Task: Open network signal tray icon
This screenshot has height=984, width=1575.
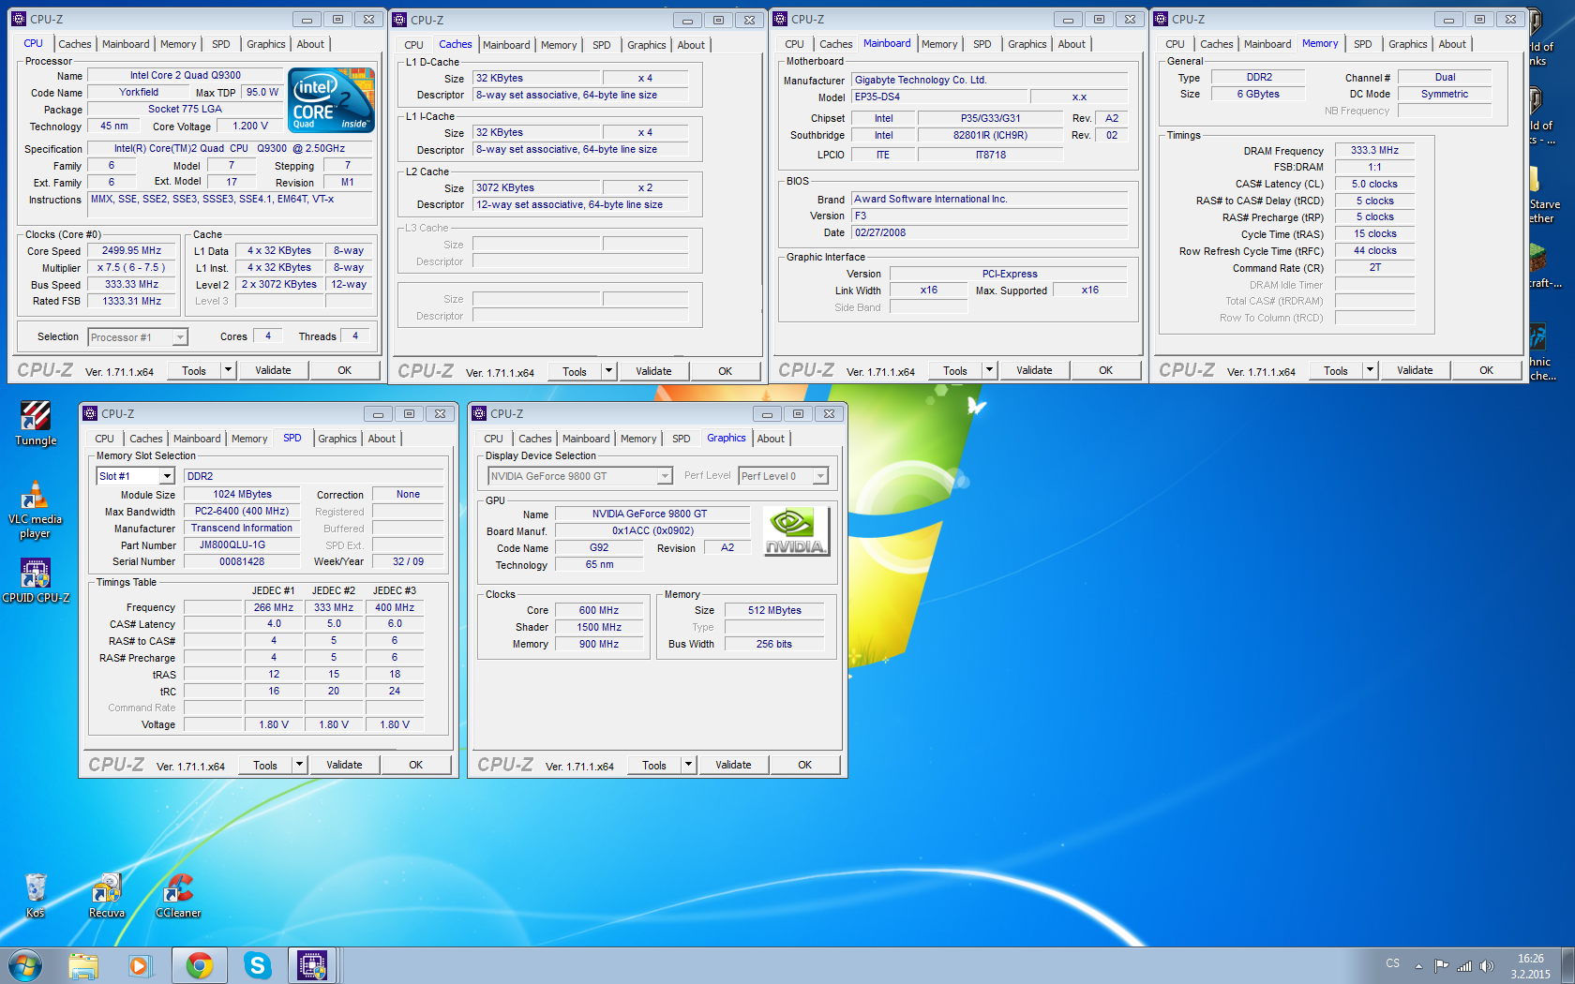Action: coord(1464,966)
